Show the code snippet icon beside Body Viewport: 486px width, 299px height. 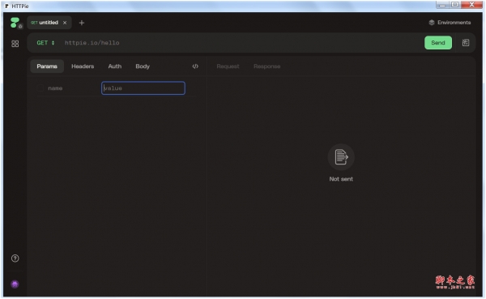195,66
